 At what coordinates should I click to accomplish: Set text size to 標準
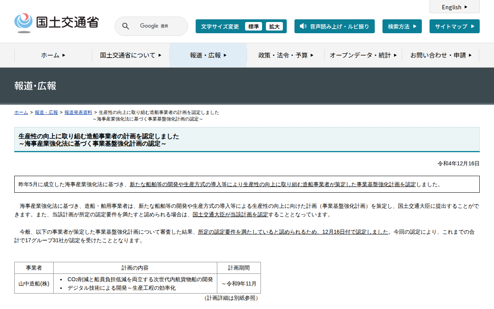254,26
